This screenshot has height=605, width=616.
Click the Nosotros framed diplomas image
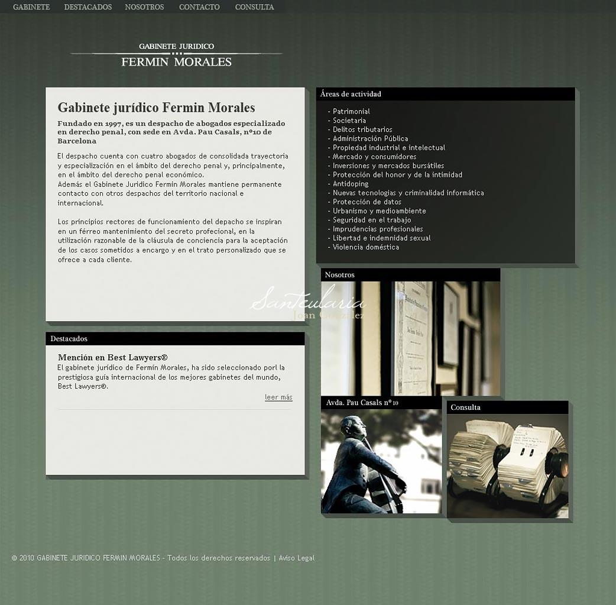point(410,338)
